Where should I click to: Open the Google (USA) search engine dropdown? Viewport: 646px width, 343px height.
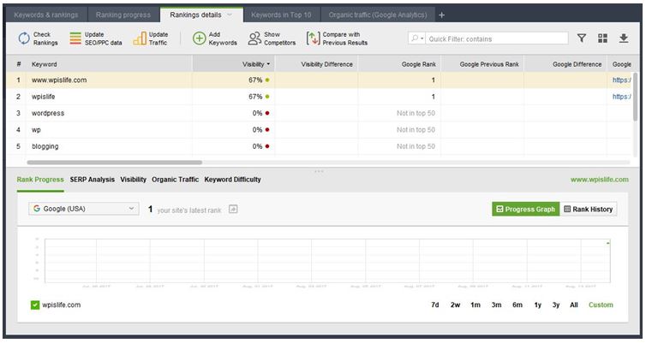84,209
